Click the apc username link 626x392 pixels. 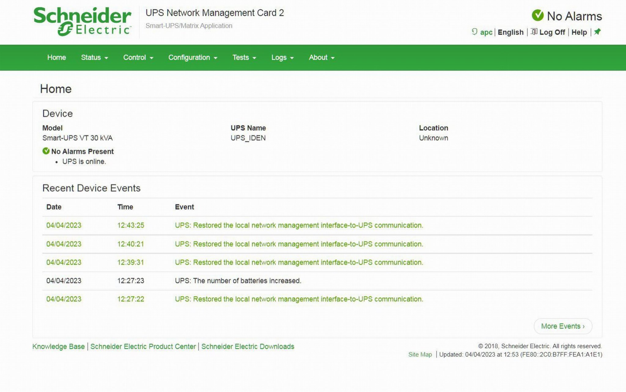[486, 32]
